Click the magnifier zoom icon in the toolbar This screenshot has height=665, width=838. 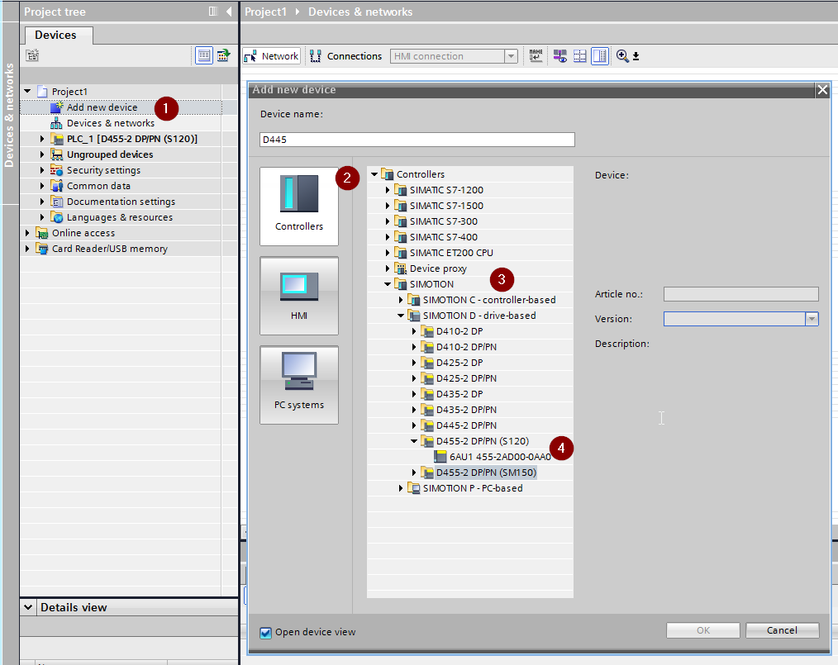pyautogui.click(x=622, y=55)
